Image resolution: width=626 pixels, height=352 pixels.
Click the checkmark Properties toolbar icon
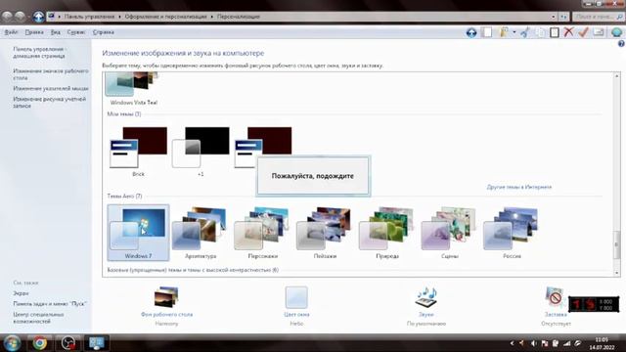(x=583, y=32)
